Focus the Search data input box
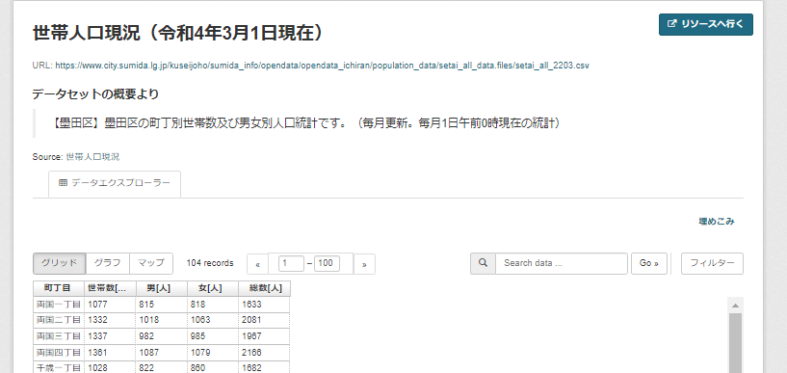The height and width of the screenshot is (373, 787). click(562, 263)
